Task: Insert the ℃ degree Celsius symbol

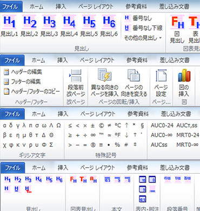Action: pyautogui.click(x=118, y=126)
